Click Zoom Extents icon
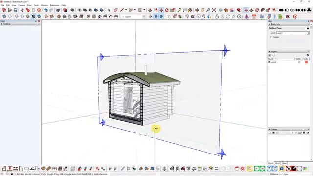The height and width of the screenshot is (176, 313). point(214,10)
